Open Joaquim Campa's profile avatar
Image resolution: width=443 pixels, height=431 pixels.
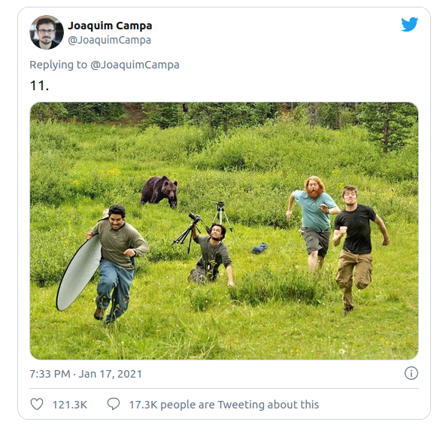[47, 32]
